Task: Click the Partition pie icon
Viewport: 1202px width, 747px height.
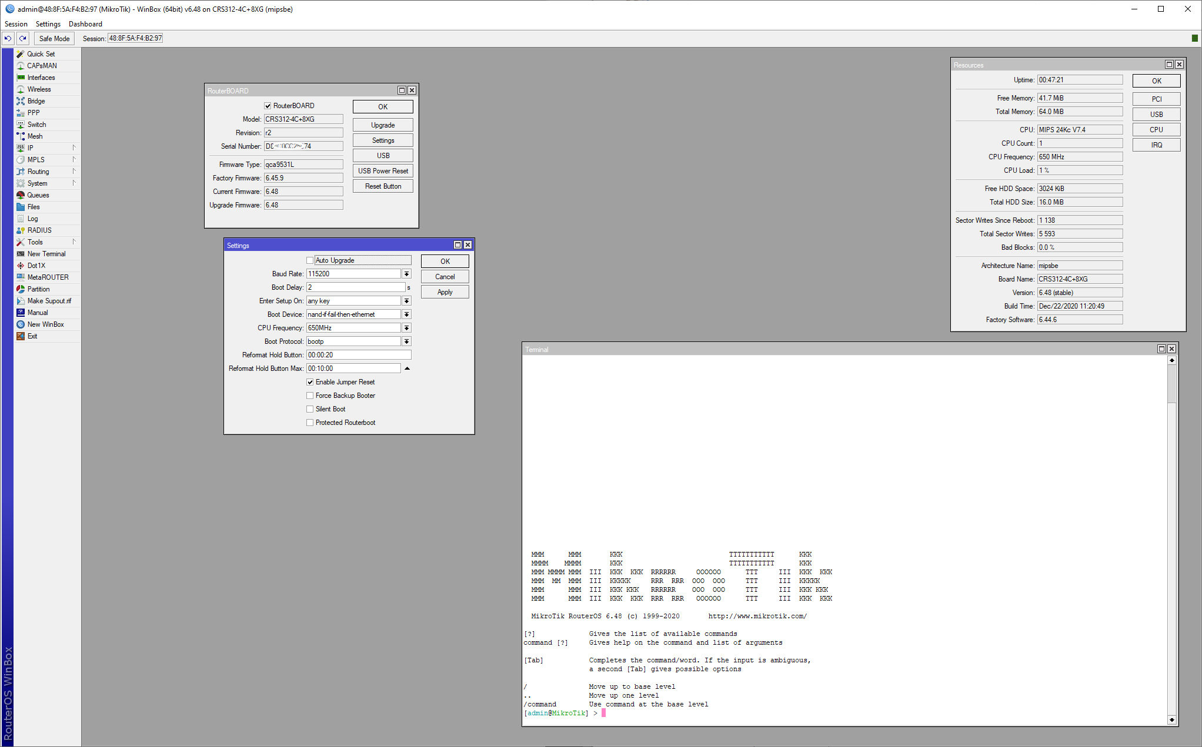Action: coord(21,289)
